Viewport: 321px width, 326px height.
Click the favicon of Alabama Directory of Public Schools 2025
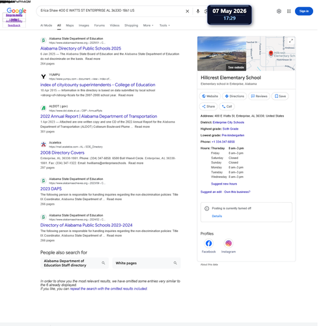(x=44, y=40)
